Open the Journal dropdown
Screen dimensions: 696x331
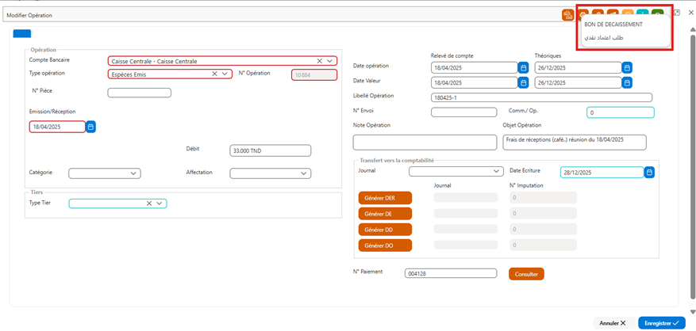(x=456, y=171)
